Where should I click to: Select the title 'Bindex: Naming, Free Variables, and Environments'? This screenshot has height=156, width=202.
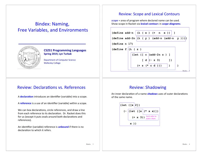53,27
